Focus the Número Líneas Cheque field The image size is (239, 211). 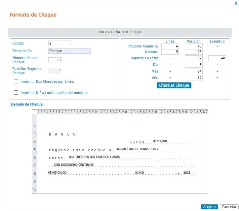(x=55, y=60)
